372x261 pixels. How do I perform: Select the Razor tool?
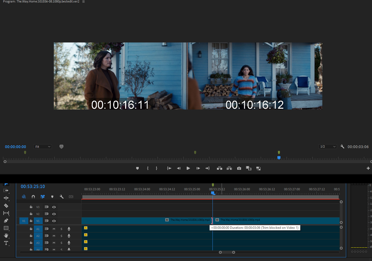click(x=6, y=206)
